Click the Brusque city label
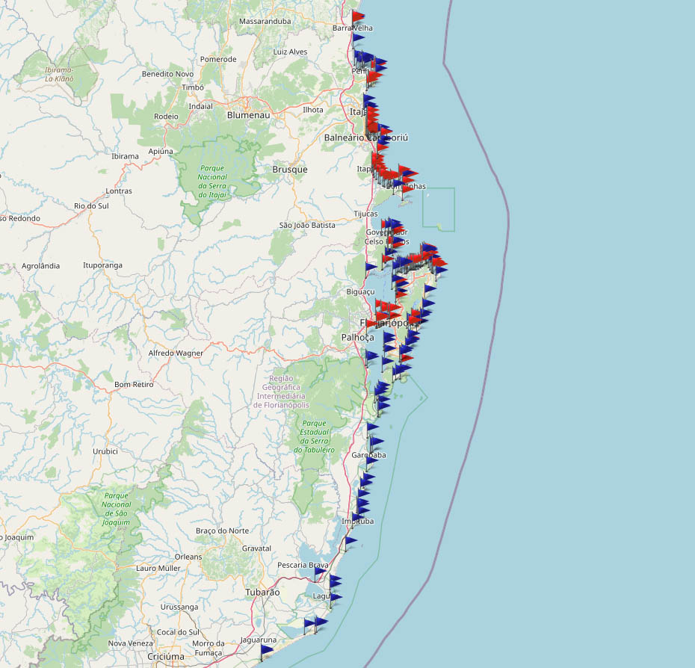The height and width of the screenshot is (668, 695). tap(289, 170)
